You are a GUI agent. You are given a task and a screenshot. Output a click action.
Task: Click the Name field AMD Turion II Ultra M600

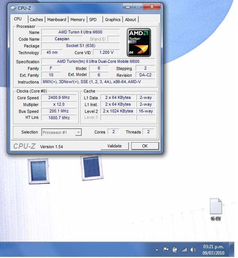coord(80,32)
